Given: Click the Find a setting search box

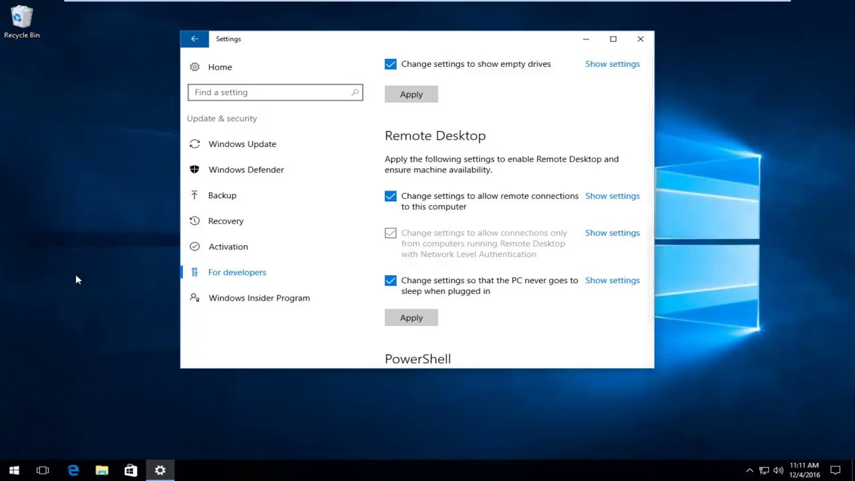Looking at the screenshot, I should [275, 92].
